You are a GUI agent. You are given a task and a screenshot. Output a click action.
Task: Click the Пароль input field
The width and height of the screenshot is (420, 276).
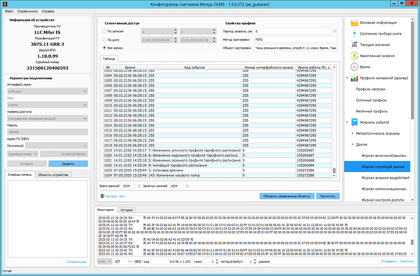(47, 132)
